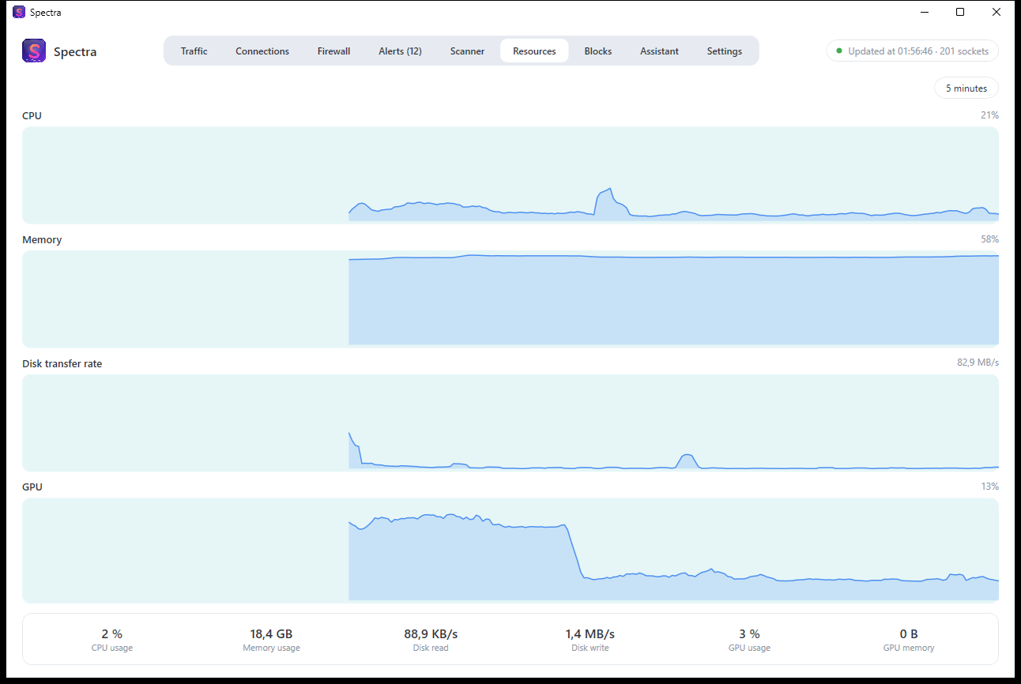Image resolution: width=1021 pixels, height=684 pixels.
Task: Click the 88,9 KB/s disk read stat
Action: [x=431, y=640]
